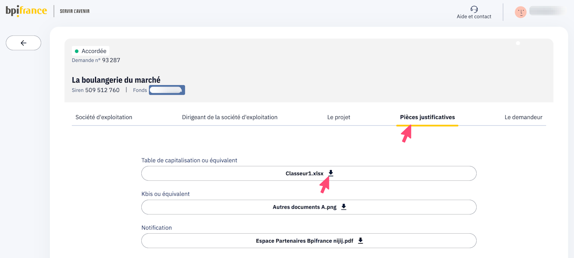Select the Le projet tab
This screenshot has height=258, width=574.
pyautogui.click(x=339, y=117)
